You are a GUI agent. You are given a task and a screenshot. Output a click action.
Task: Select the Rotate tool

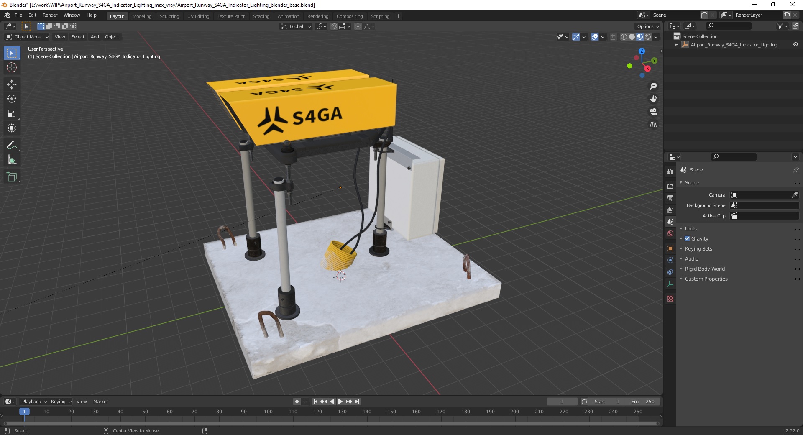click(x=12, y=99)
